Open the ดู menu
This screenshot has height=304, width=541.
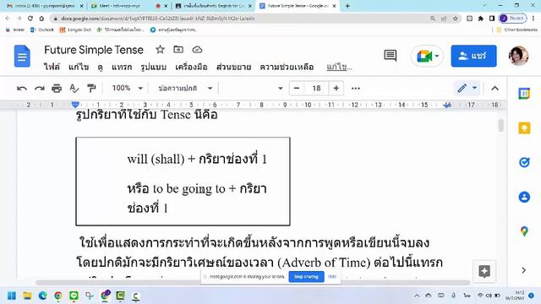[100, 67]
